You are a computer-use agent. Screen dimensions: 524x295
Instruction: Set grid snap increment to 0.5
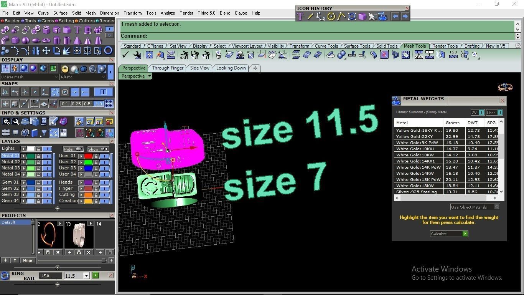pos(87,104)
